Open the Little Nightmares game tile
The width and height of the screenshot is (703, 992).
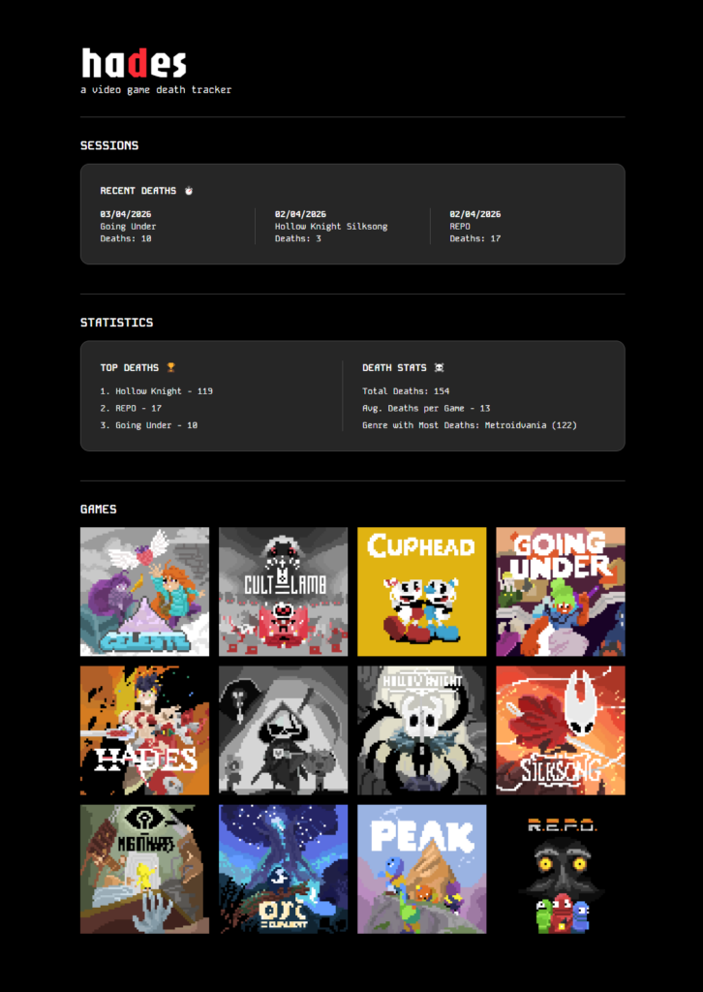[144, 869]
